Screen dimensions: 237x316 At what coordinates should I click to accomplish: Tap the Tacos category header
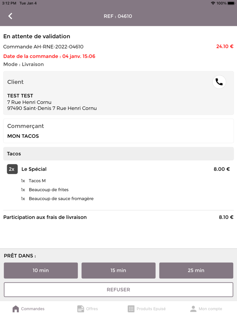tap(118, 153)
